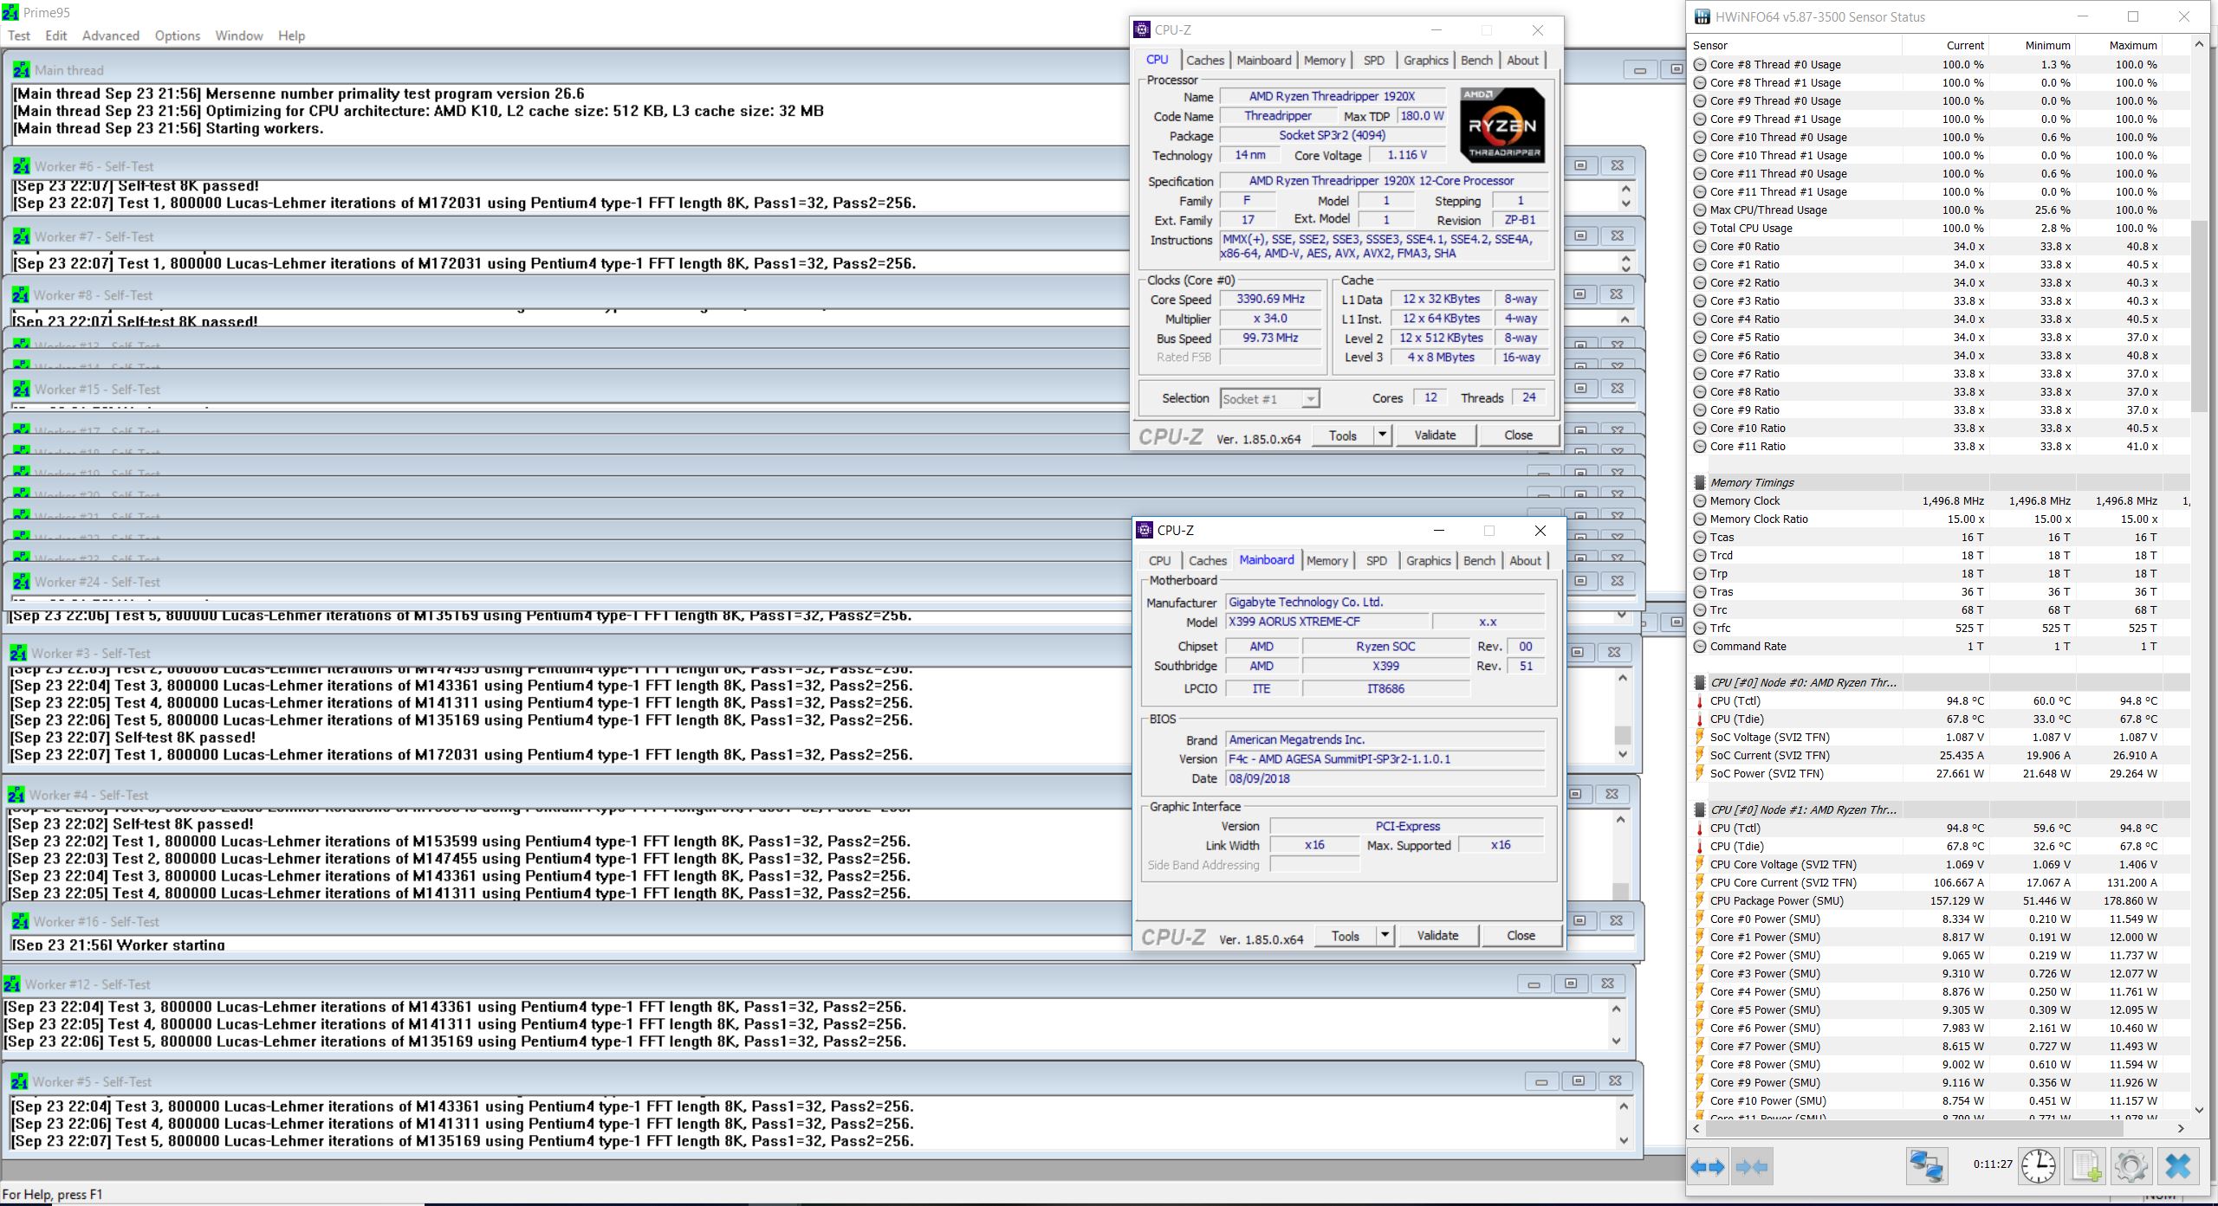Switch to SPD tab in upper CPU-Z
The height and width of the screenshot is (1206, 2218).
point(1374,60)
